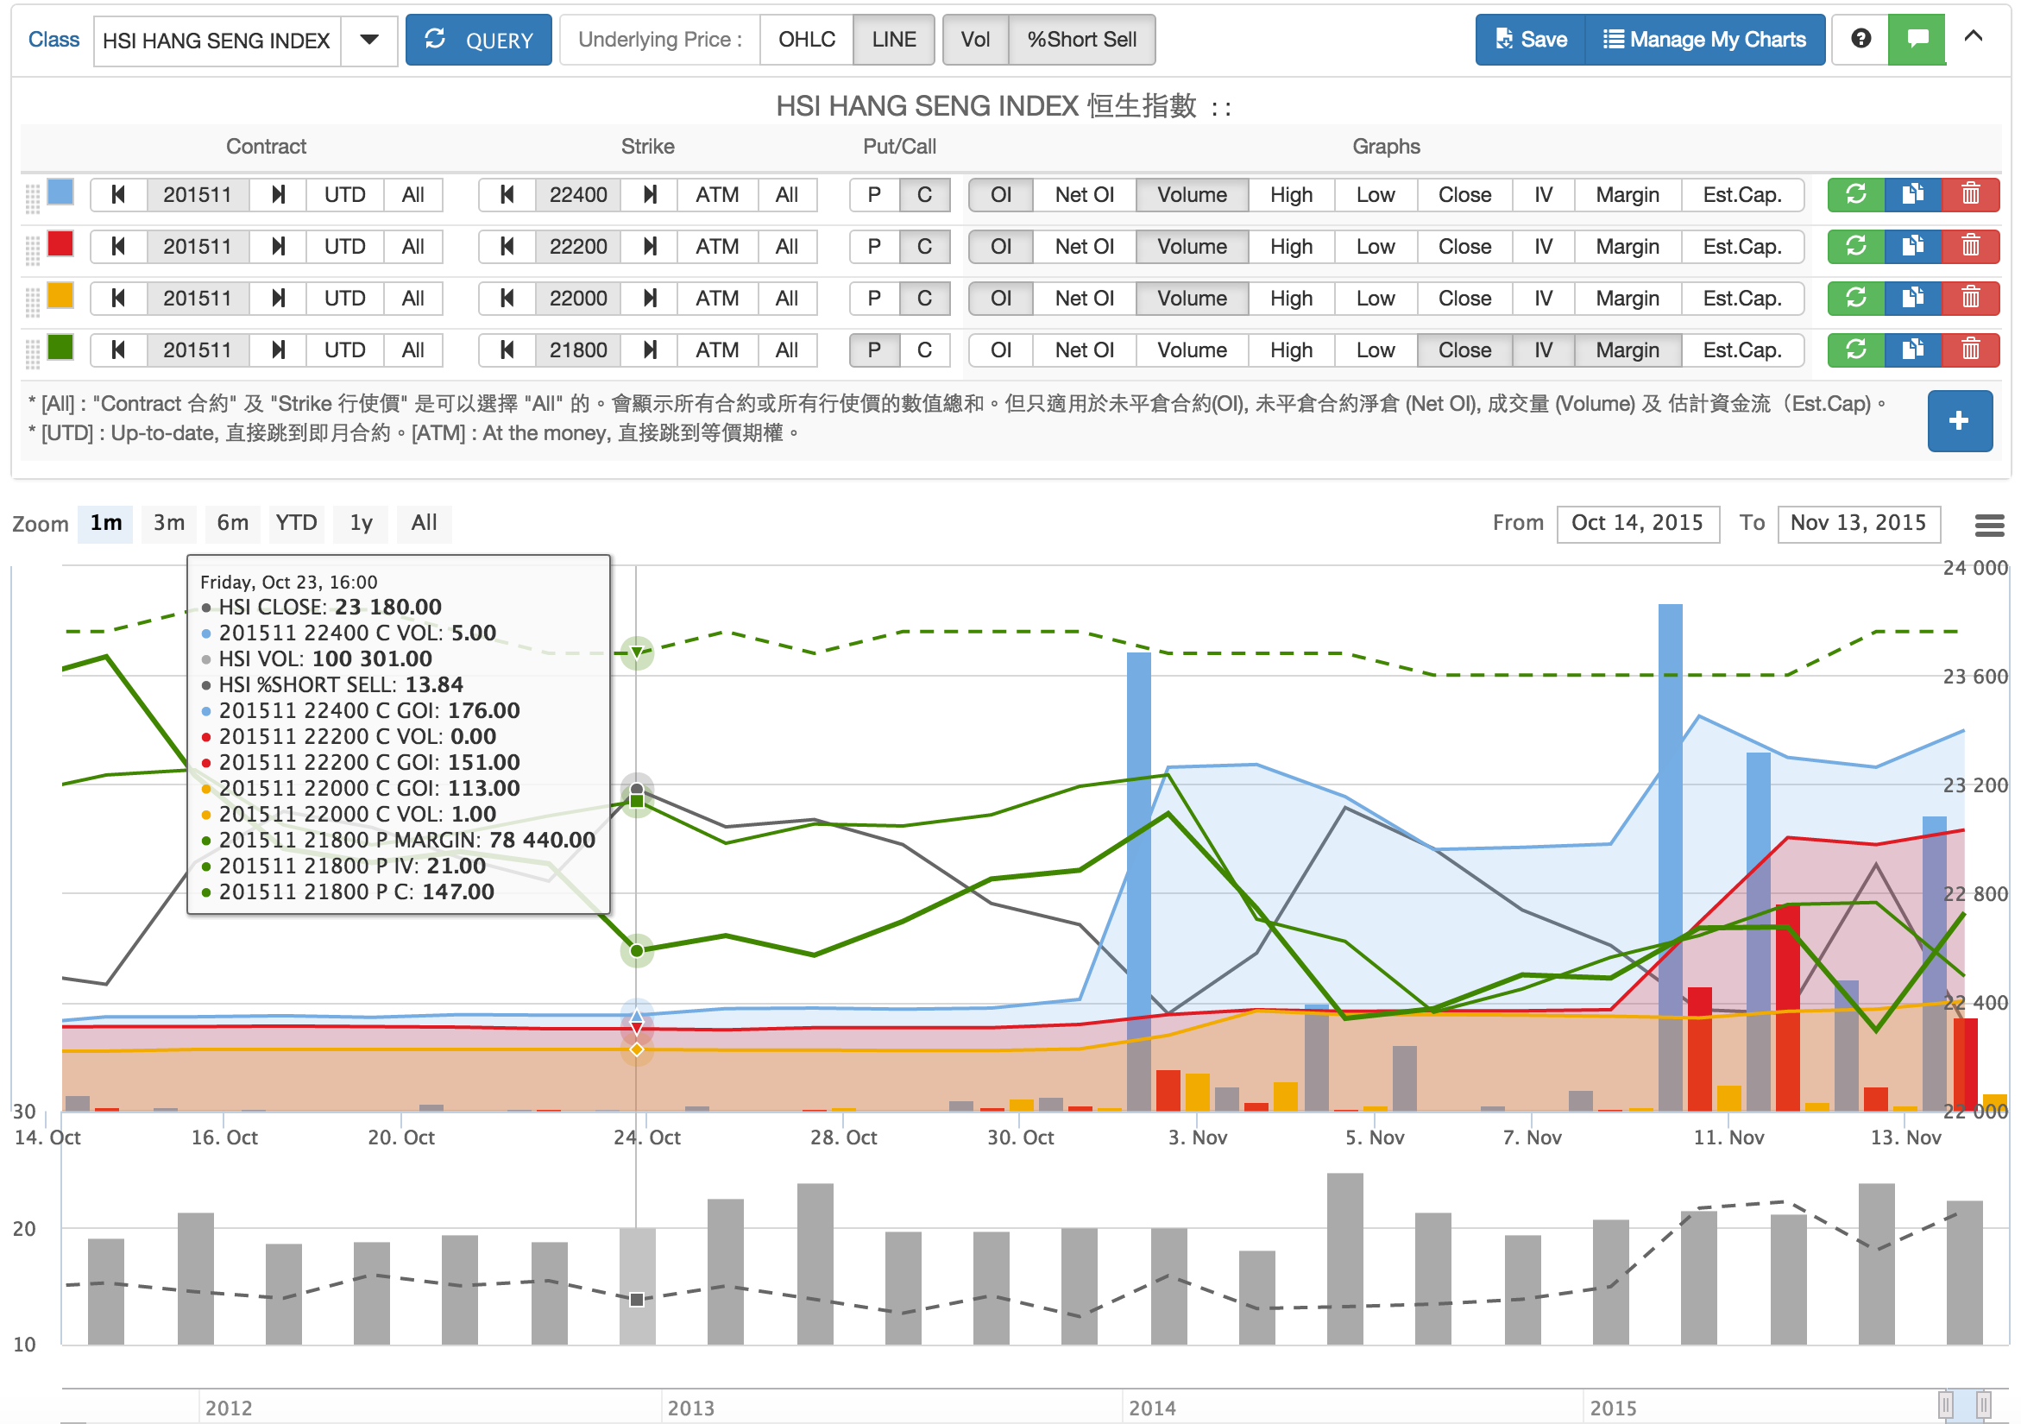Select the 6m zoom range
Viewport: 2021px width, 1424px height.
coord(232,523)
